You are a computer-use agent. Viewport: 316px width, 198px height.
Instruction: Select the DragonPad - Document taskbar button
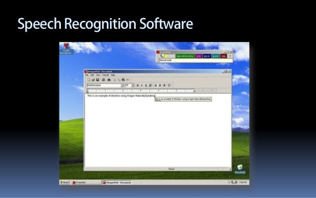[x=117, y=183]
